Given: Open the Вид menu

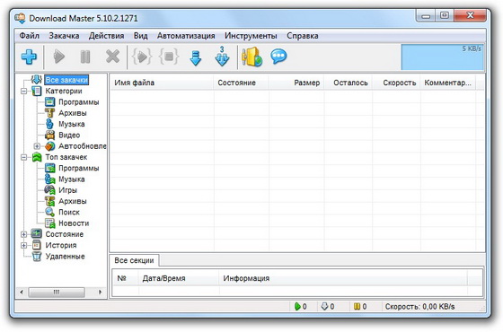Looking at the screenshot, I should click(140, 36).
